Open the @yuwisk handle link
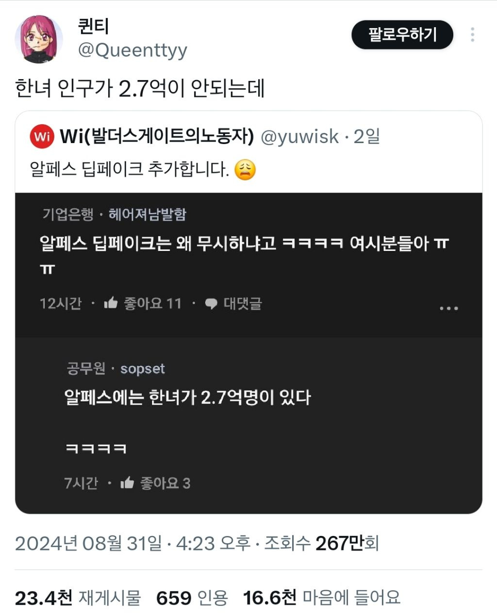 tap(299, 137)
